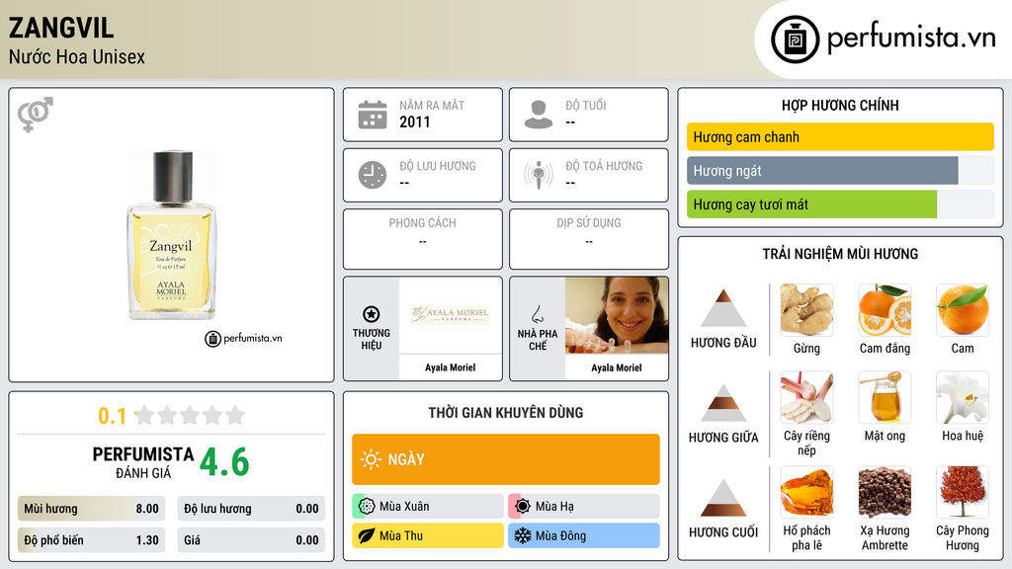Click the sillage icon beside Độ toả hương
Screen dimensions: 1012x569
(x=539, y=175)
